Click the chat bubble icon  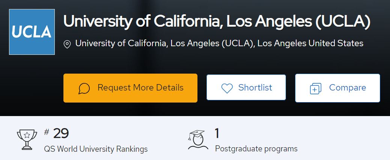point(84,88)
